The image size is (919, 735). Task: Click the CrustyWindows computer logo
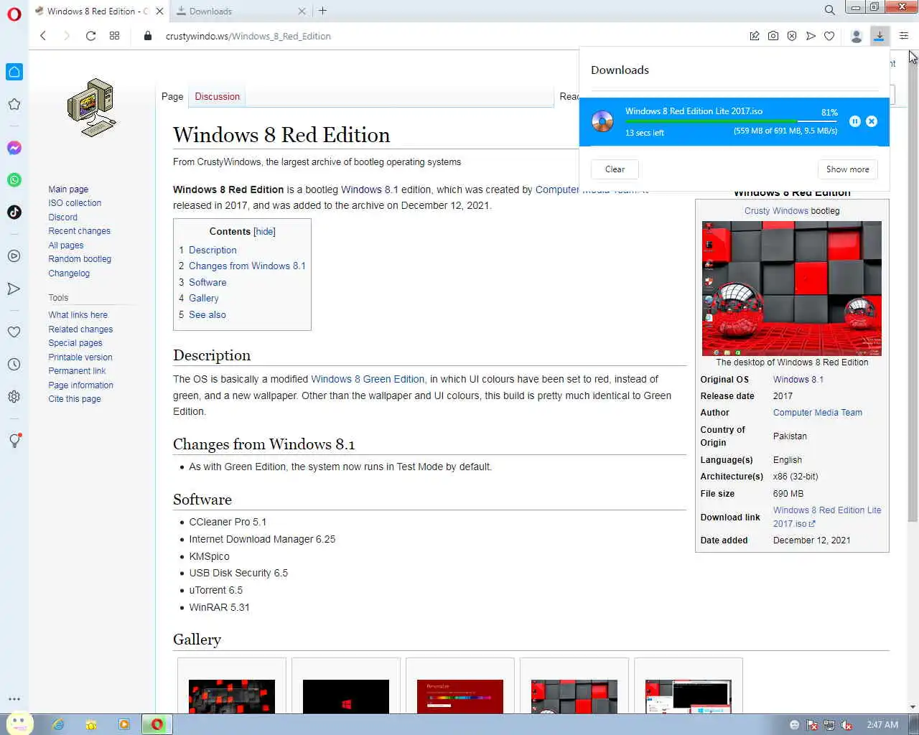pos(92,108)
